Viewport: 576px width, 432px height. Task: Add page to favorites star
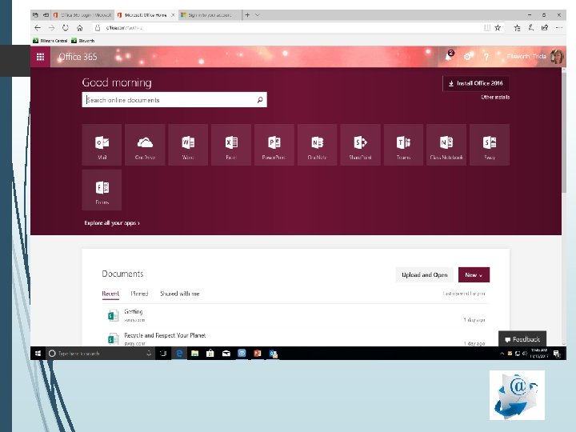click(498, 27)
